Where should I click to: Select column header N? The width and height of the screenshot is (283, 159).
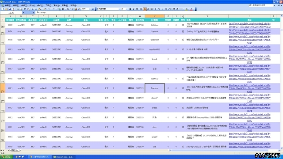pyautogui.click(x=154, y=16)
